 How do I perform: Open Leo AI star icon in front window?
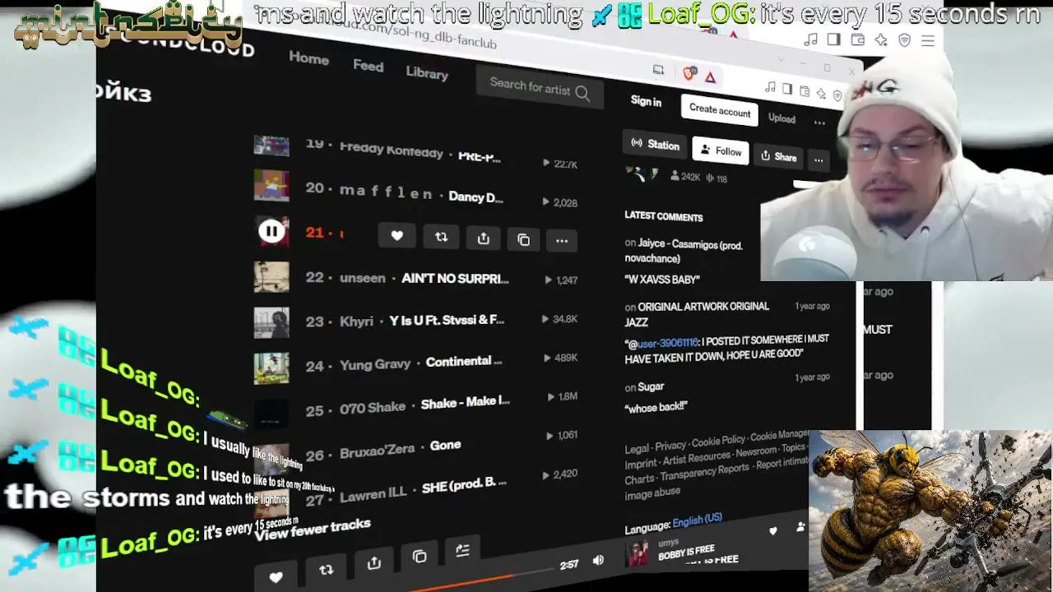[821, 95]
